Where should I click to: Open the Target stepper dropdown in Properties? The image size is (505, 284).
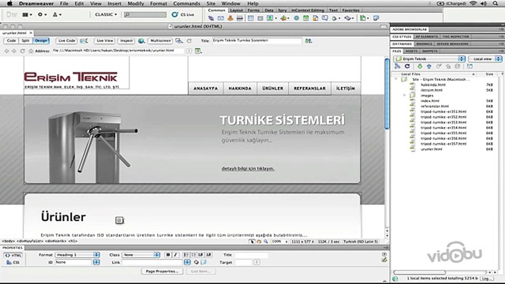[x=256, y=262]
